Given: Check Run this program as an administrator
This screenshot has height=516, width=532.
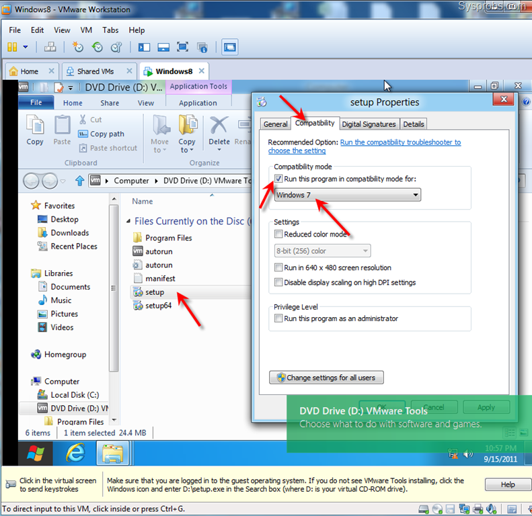Looking at the screenshot, I should 279,318.
